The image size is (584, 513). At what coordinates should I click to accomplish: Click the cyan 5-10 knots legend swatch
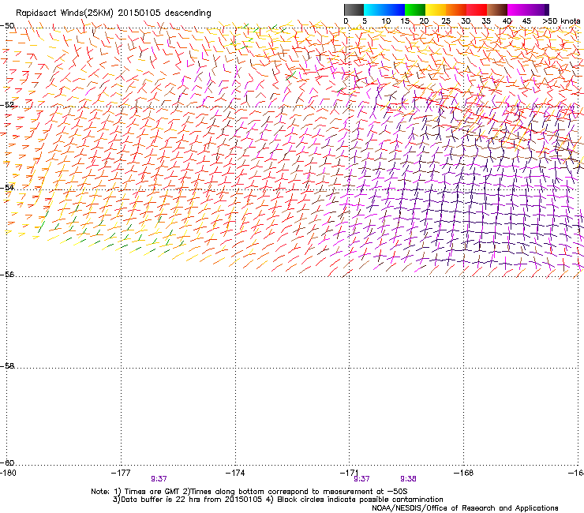[x=374, y=9]
